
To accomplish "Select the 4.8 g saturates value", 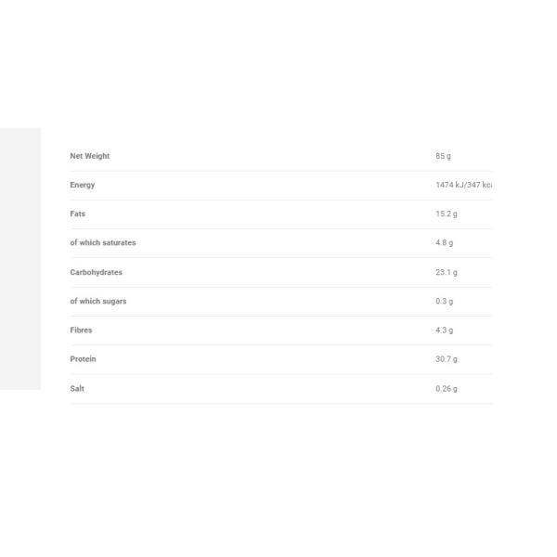I will [444, 242].
